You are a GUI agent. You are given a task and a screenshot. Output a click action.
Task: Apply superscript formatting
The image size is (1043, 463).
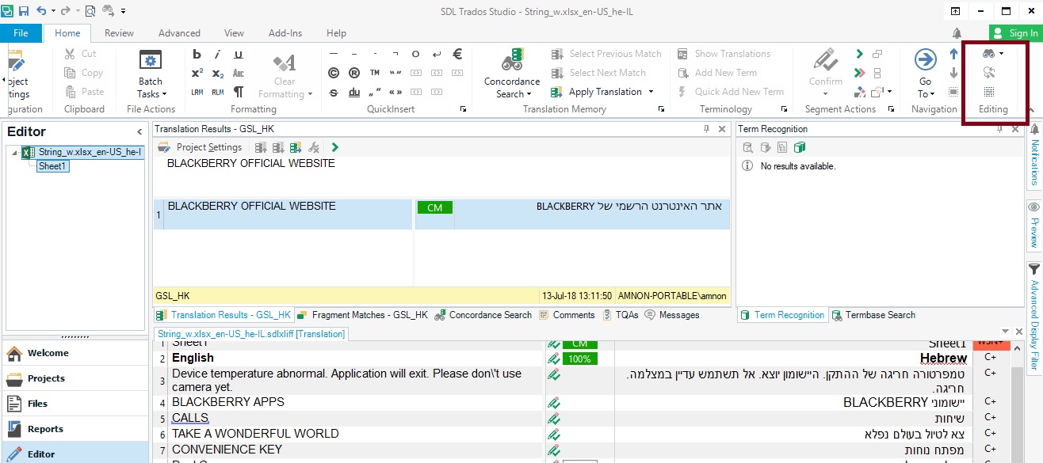click(197, 73)
